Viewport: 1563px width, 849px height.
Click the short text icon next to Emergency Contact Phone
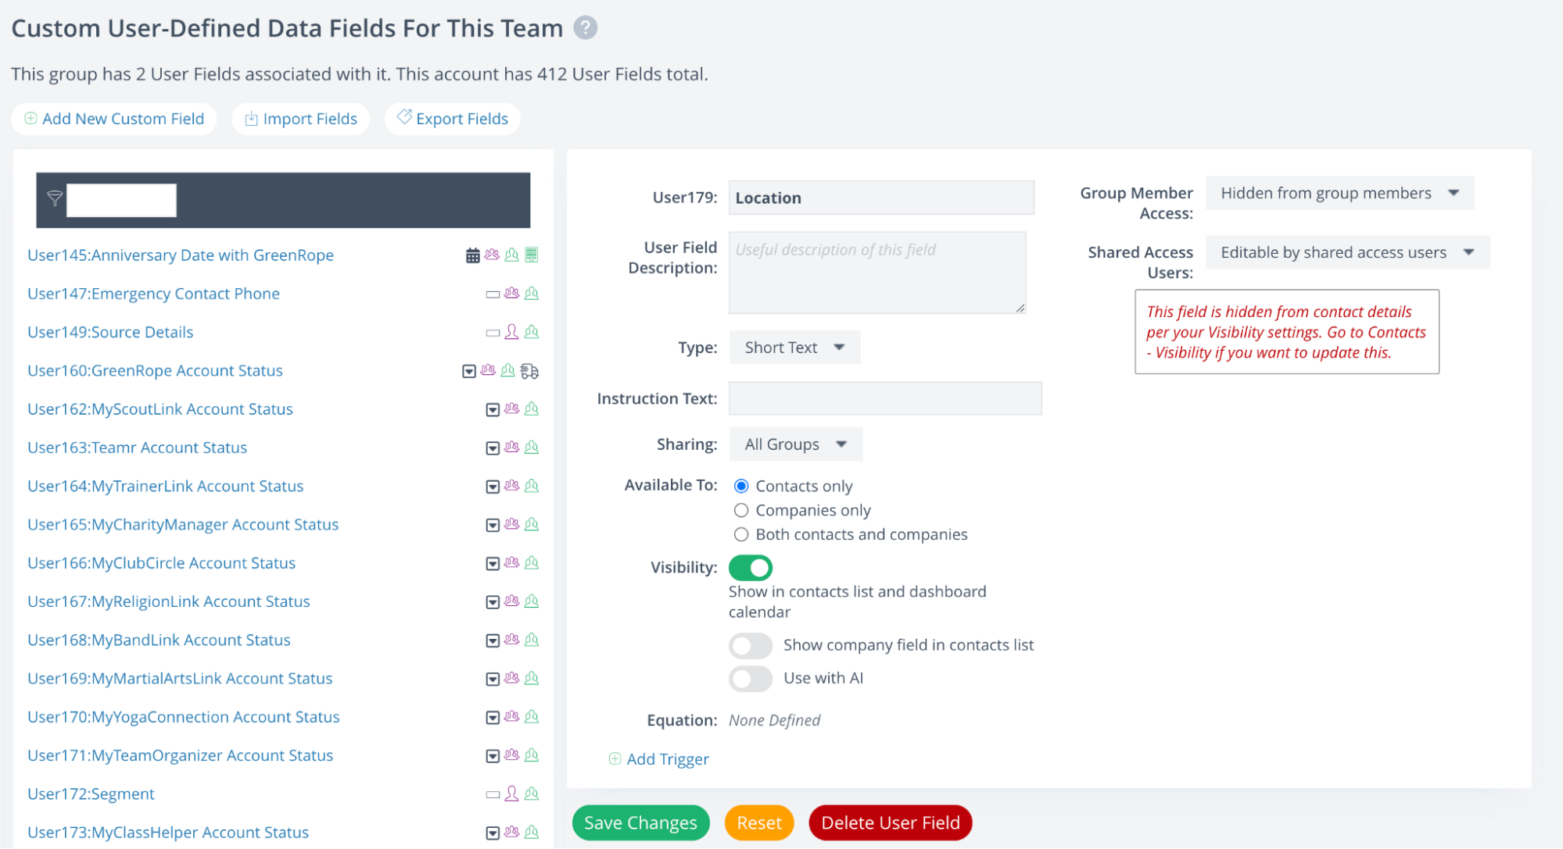tap(492, 294)
